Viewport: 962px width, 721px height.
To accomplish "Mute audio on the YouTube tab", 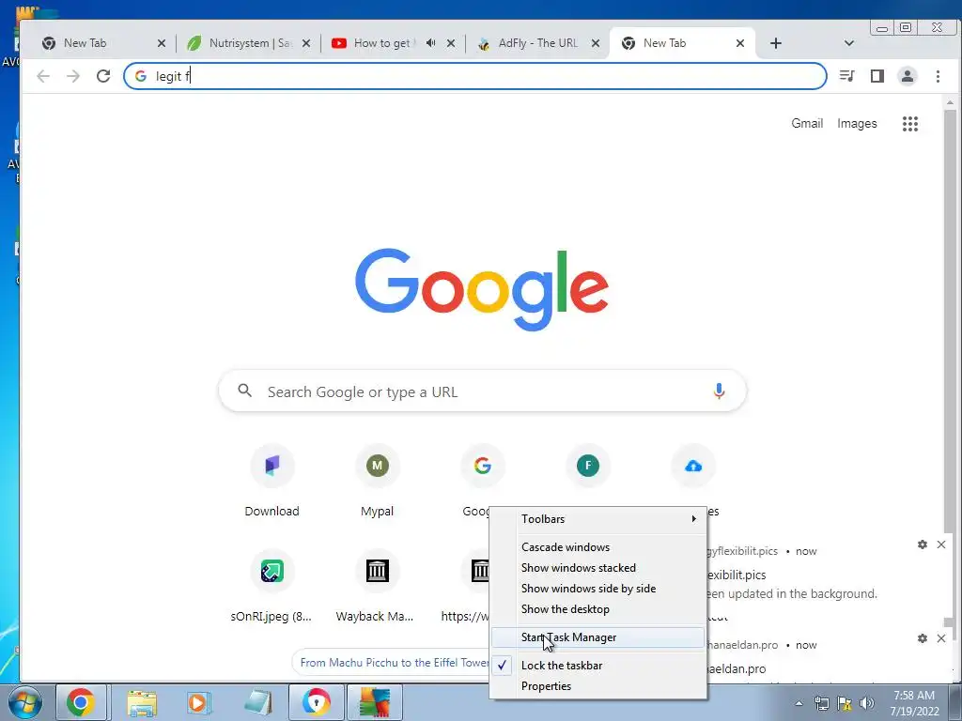I will (430, 43).
